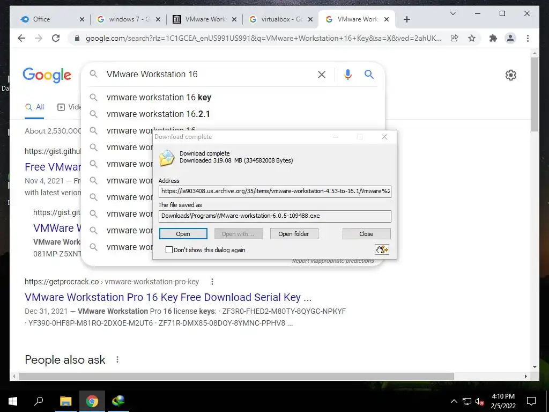Open the Chrome extensions puzzle icon
Screen dimensions: 549x412
coord(493,38)
